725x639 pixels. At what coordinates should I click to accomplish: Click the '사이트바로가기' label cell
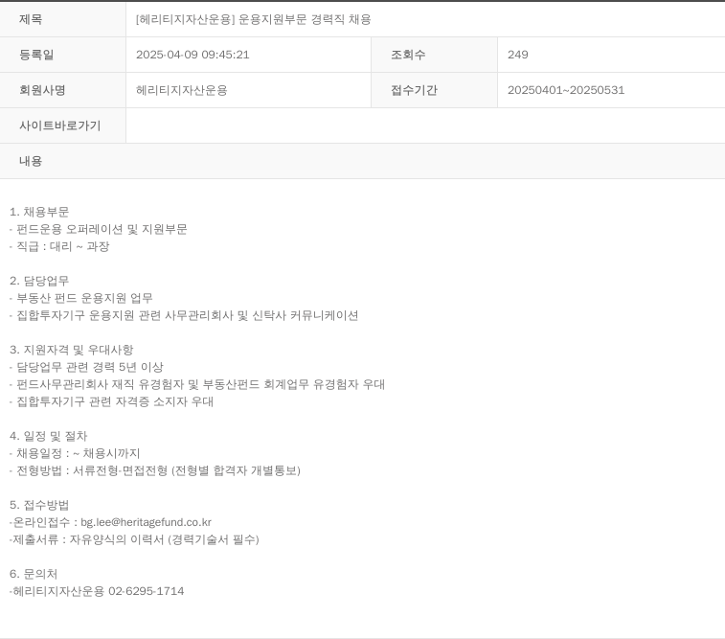(63, 126)
